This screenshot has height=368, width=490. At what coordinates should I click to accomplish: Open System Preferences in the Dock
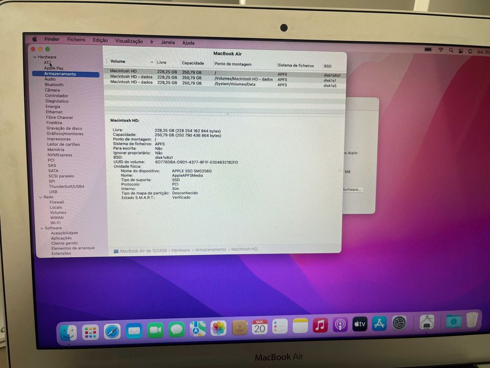399,323
